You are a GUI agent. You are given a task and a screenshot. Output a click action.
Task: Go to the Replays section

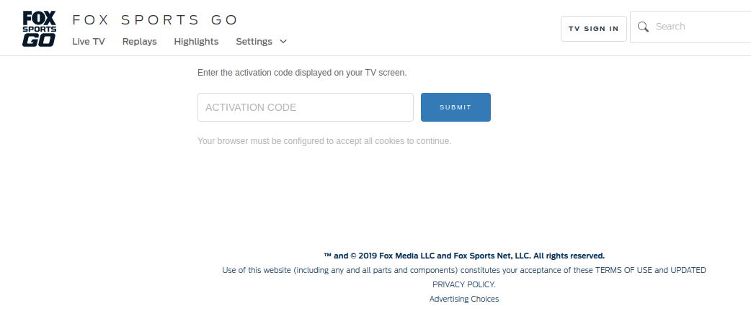[139, 42]
